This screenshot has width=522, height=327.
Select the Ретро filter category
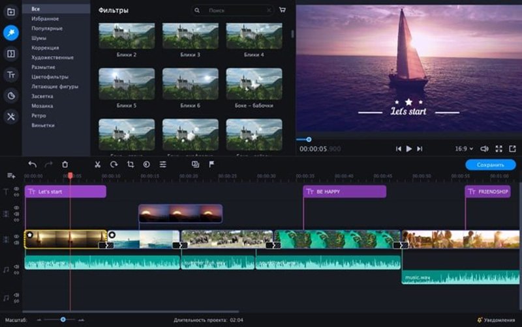pyautogui.click(x=38, y=115)
